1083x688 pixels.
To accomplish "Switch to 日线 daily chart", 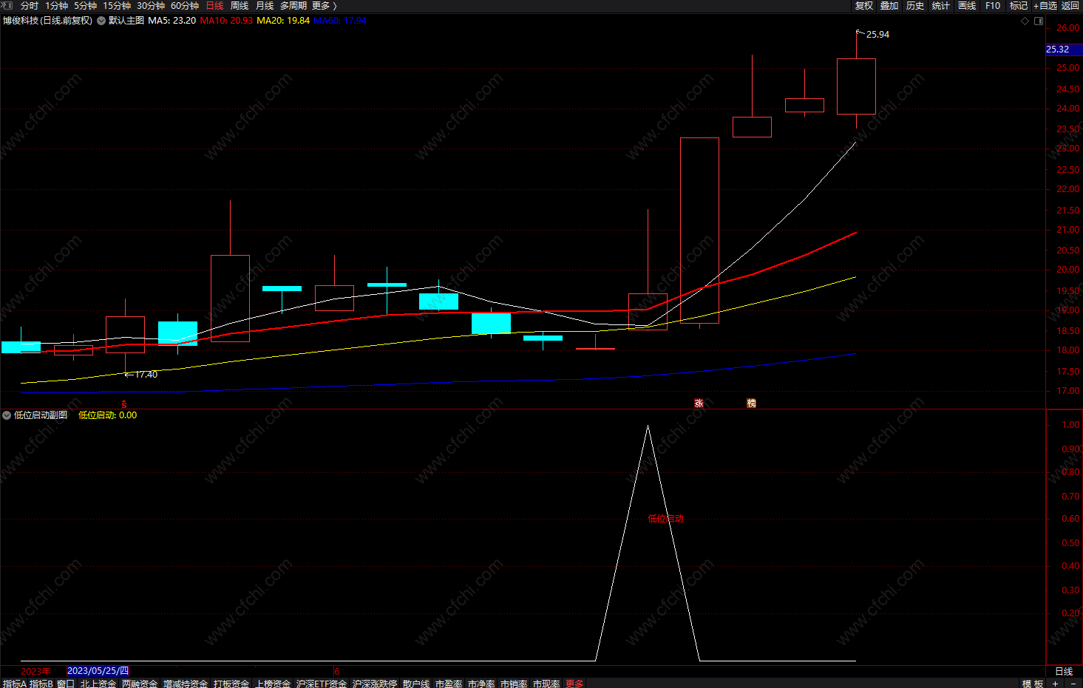I will click(214, 6).
